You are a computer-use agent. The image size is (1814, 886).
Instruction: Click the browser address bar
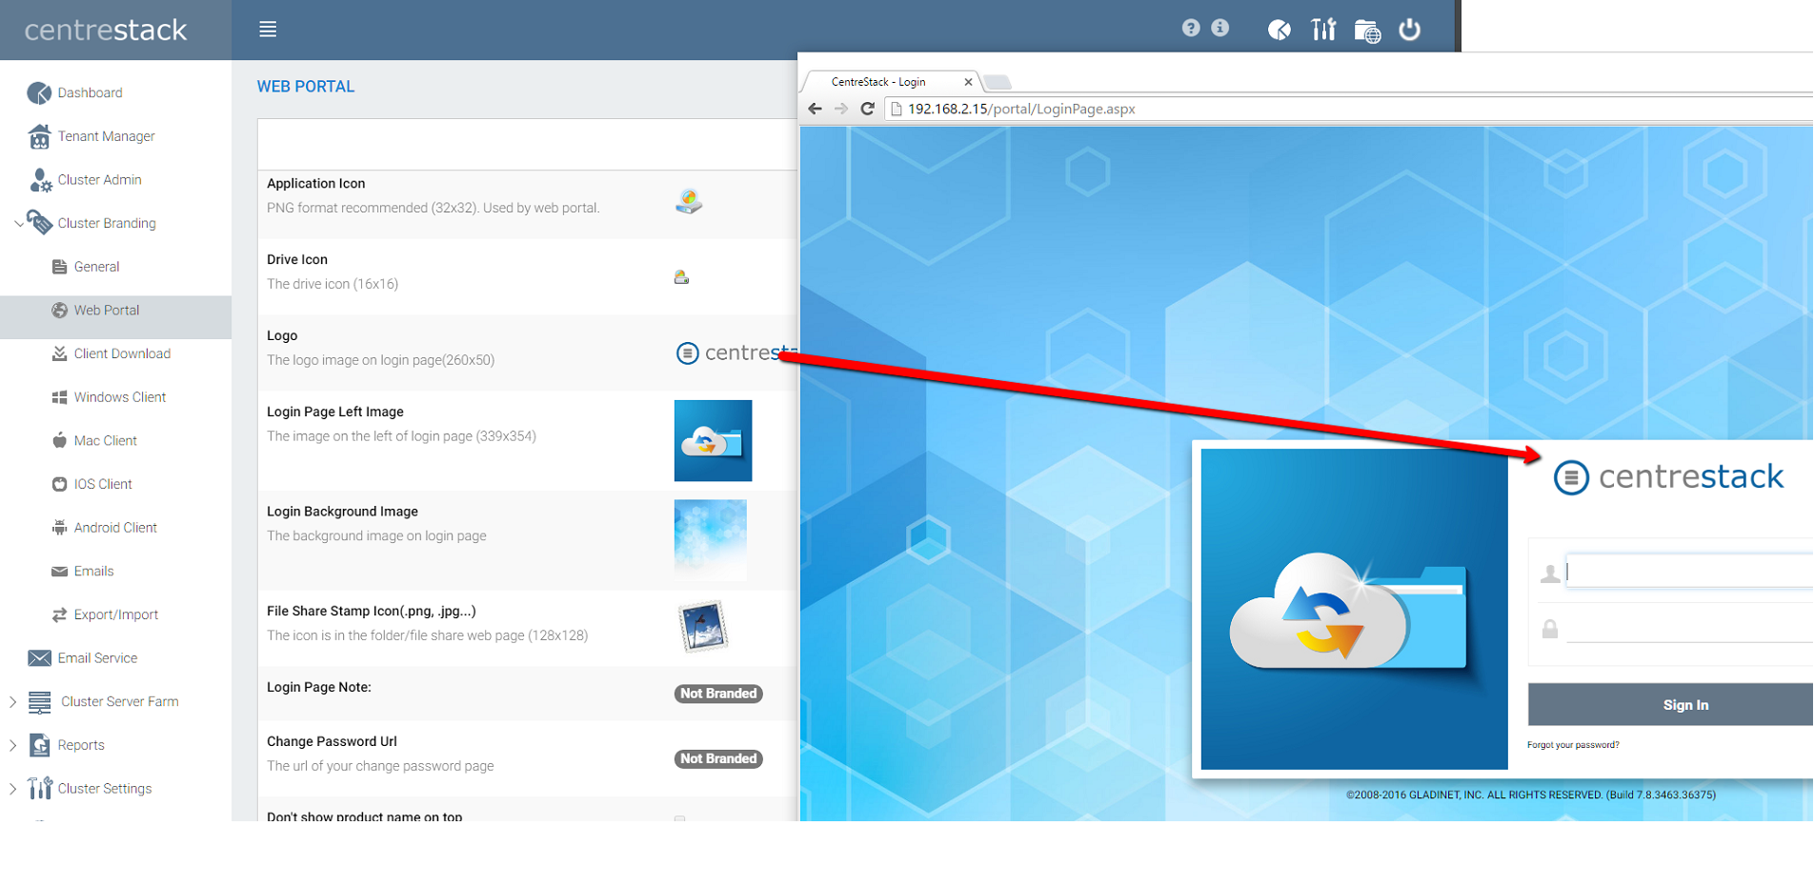pos(1348,109)
